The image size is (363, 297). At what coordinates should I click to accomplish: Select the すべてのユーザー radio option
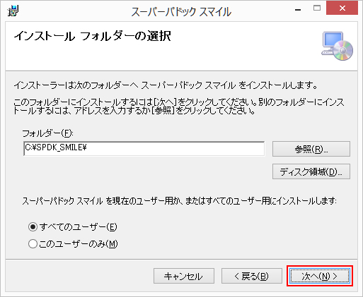coord(33,227)
